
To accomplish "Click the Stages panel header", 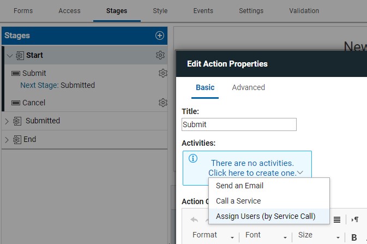I will [85, 35].
